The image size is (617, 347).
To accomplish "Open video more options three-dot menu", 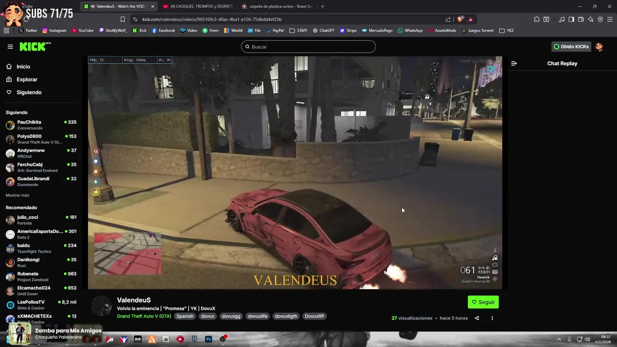I will 492,318.
